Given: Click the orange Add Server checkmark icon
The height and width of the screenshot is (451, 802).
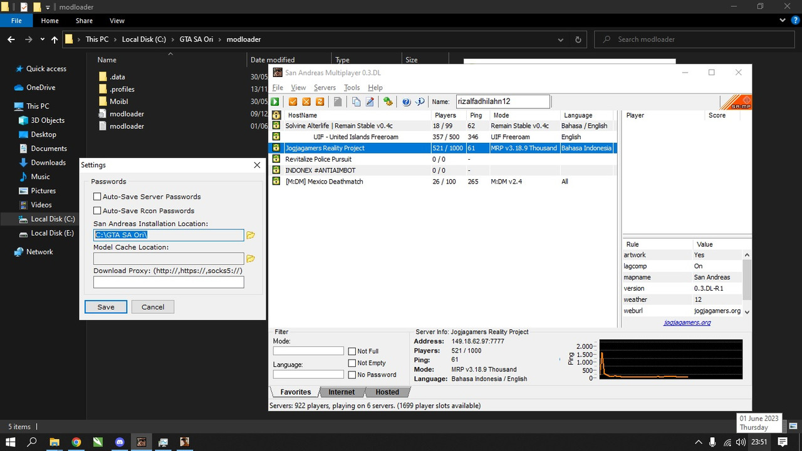Looking at the screenshot, I should click(293, 101).
